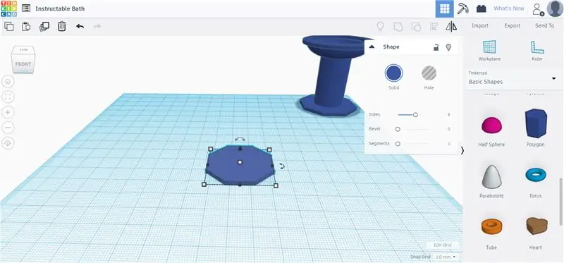The image size is (564, 263).
Task: Click the octagon's bottom-right corner handle
Action: point(276,185)
